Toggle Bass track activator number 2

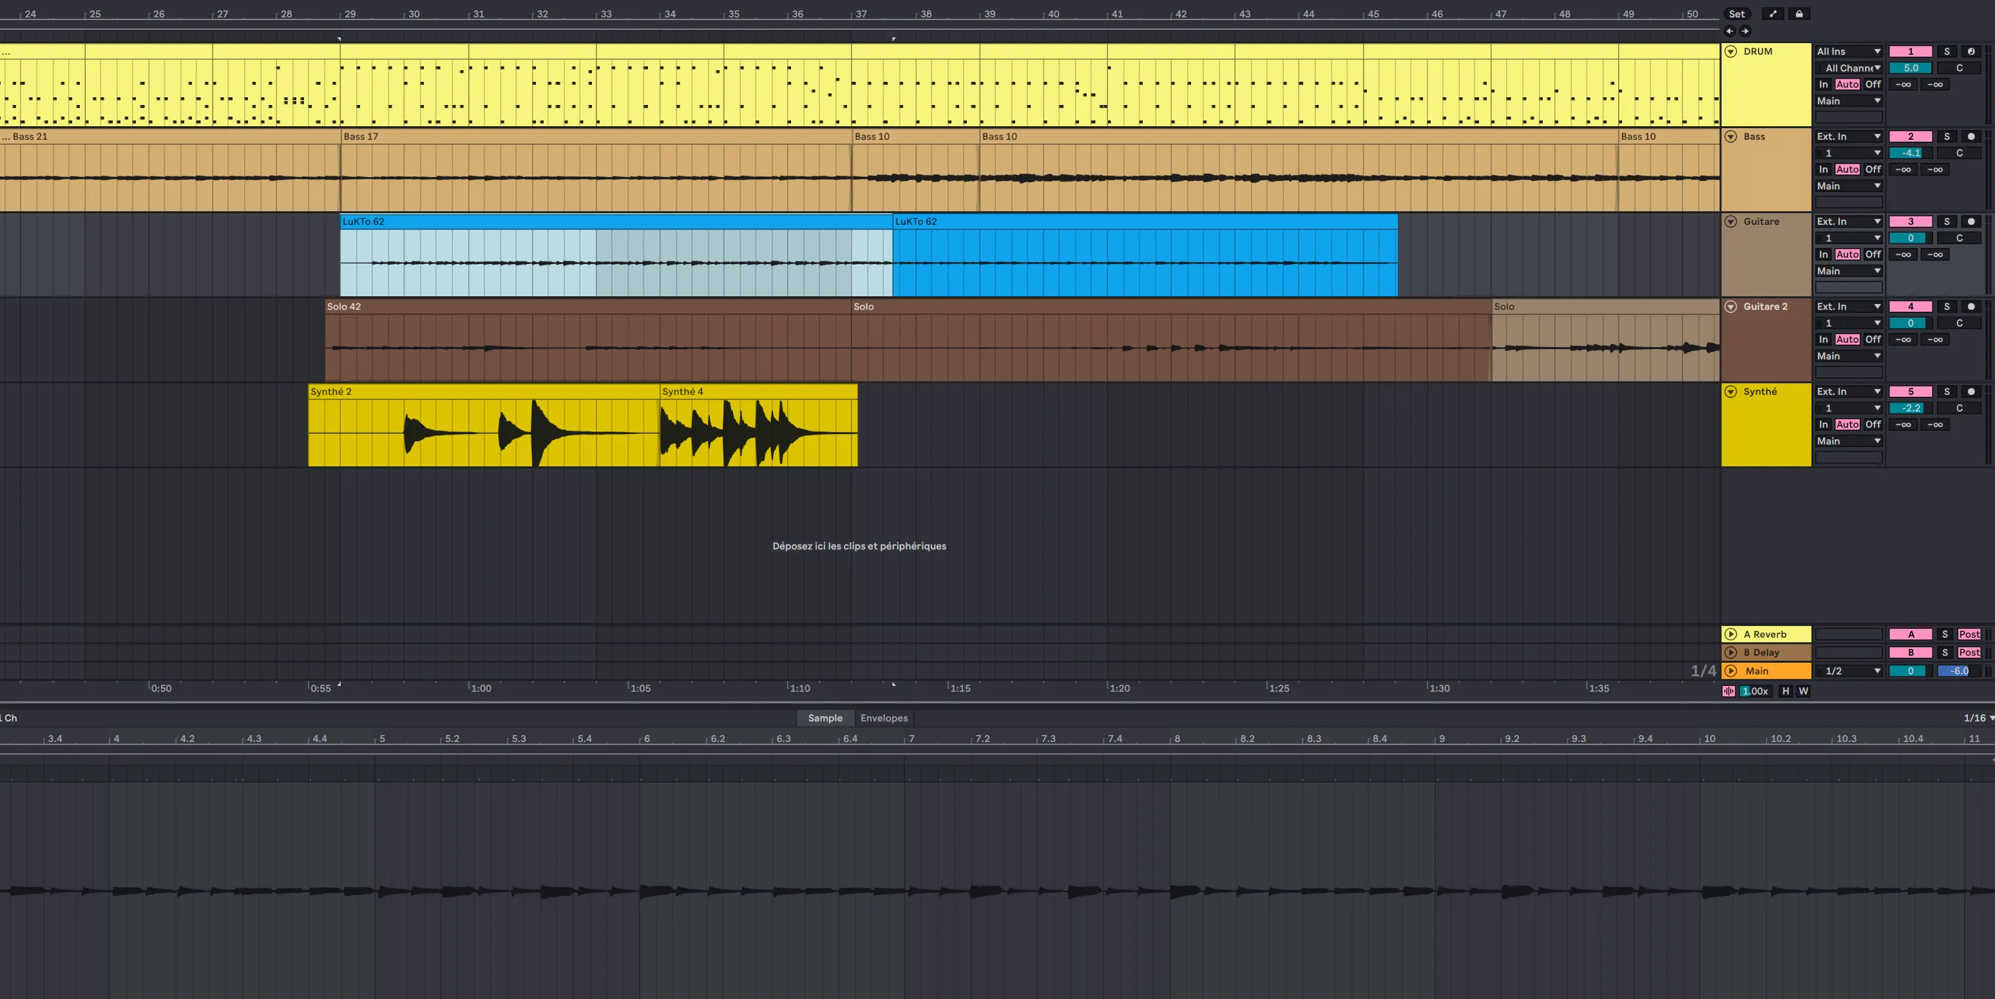pos(1911,137)
